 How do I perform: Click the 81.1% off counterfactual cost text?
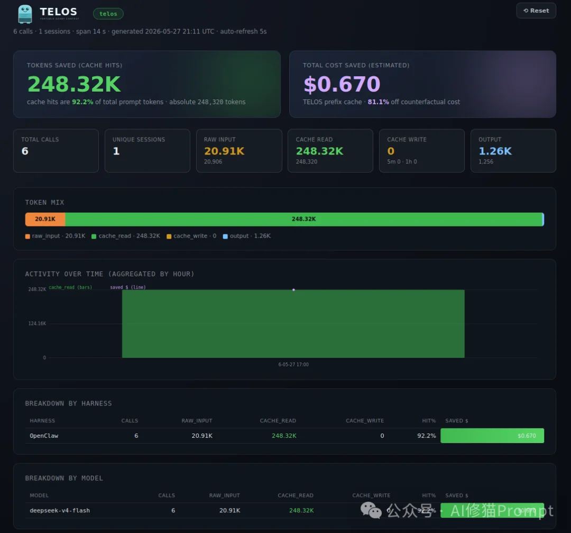coord(413,102)
